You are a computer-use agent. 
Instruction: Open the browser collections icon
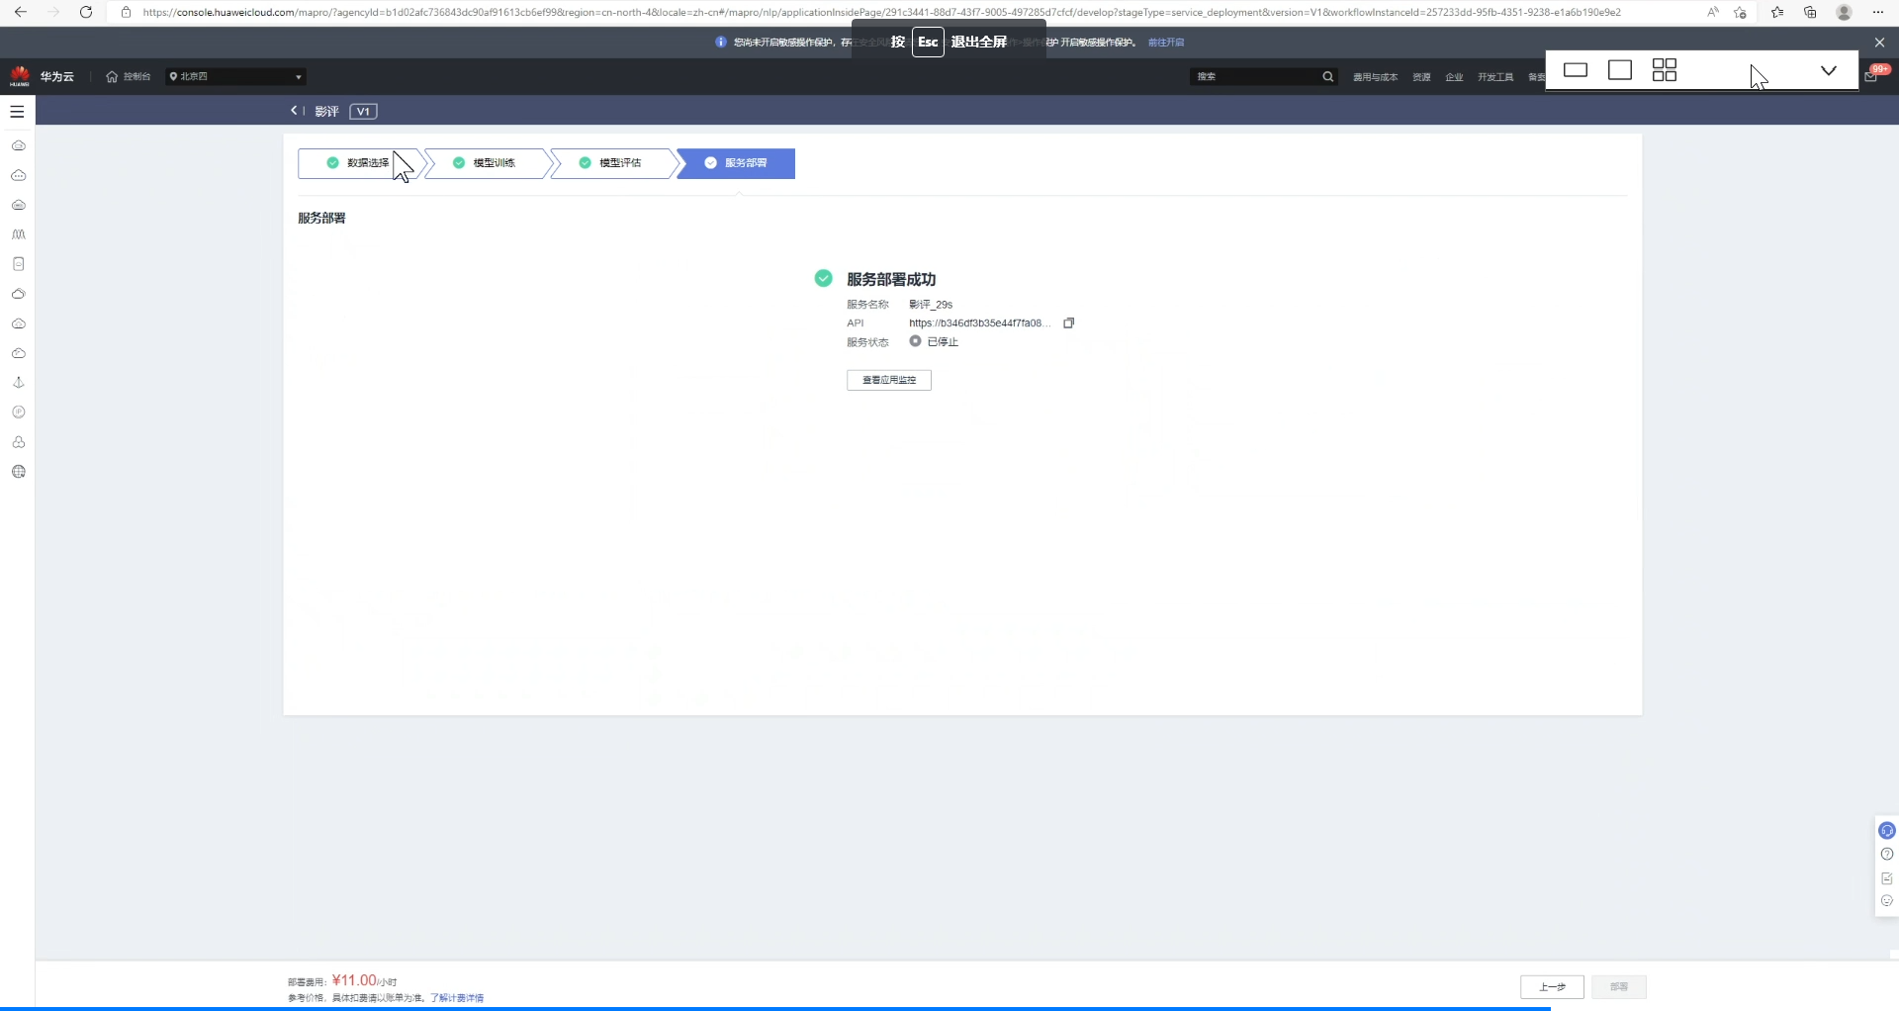click(1810, 12)
